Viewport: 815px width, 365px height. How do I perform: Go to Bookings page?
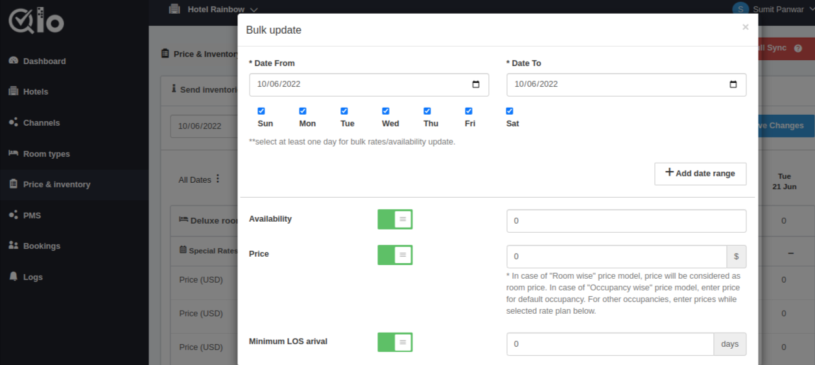[x=74, y=246]
